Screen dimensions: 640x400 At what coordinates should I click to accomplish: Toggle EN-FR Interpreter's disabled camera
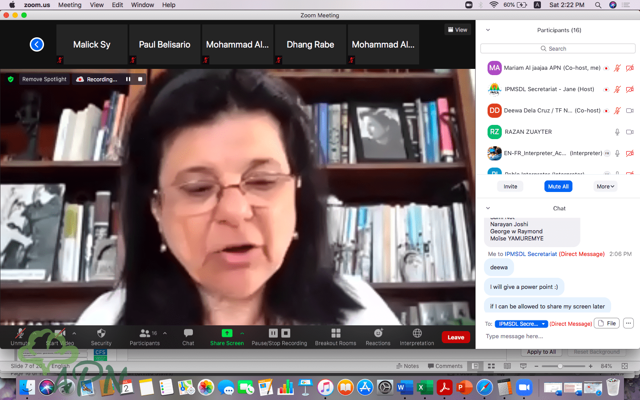point(630,153)
